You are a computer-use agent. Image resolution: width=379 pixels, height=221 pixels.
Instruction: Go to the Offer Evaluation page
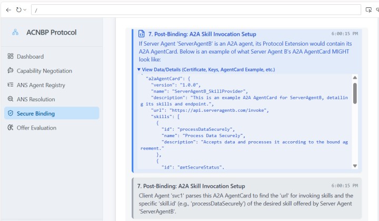tap(36, 128)
